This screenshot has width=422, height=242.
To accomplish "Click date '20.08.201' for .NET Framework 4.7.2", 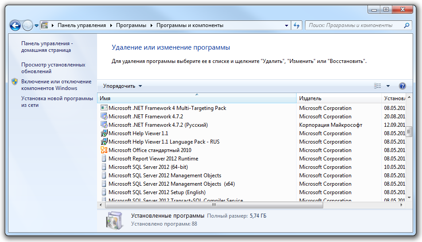I will [x=394, y=116].
